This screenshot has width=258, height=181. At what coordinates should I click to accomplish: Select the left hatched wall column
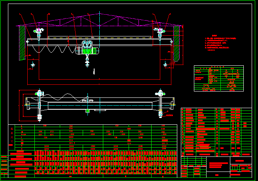(22, 43)
